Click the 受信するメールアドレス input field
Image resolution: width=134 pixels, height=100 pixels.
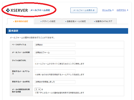click(55, 71)
